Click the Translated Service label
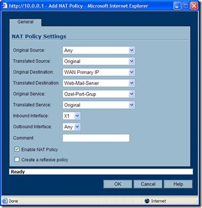Viewport: 202px width, 208px height. point(32,105)
